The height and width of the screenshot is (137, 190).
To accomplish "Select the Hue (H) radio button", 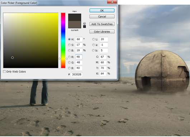I will click(x=69, y=39).
